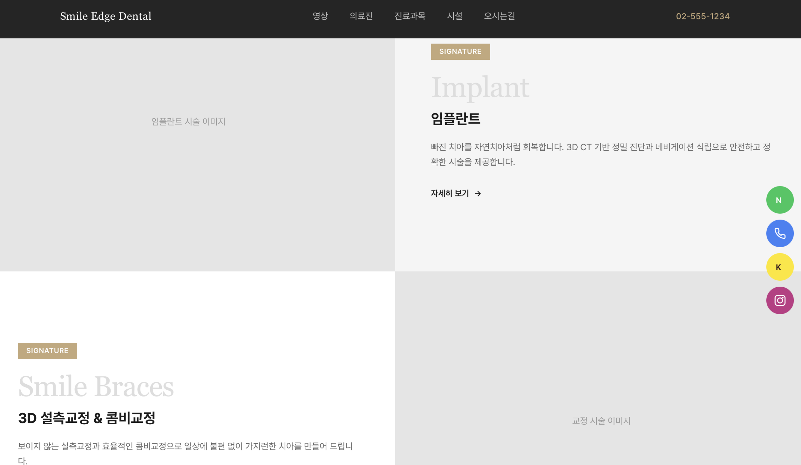
Task: Open the Instagram floating icon
Action: pyautogui.click(x=779, y=300)
